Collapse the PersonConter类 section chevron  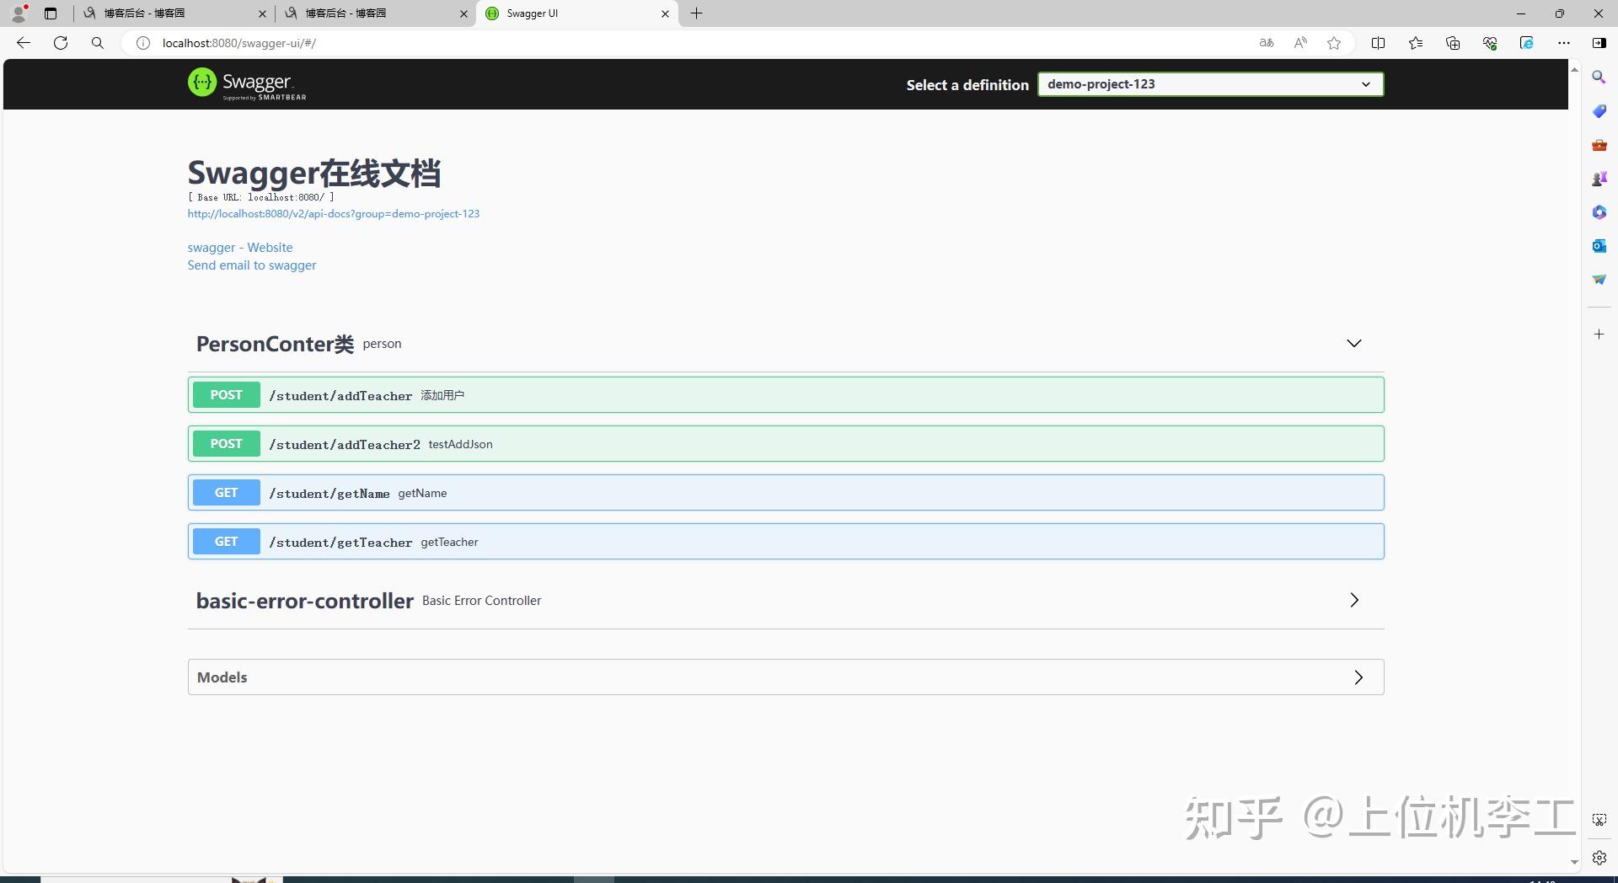[x=1353, y=343]
